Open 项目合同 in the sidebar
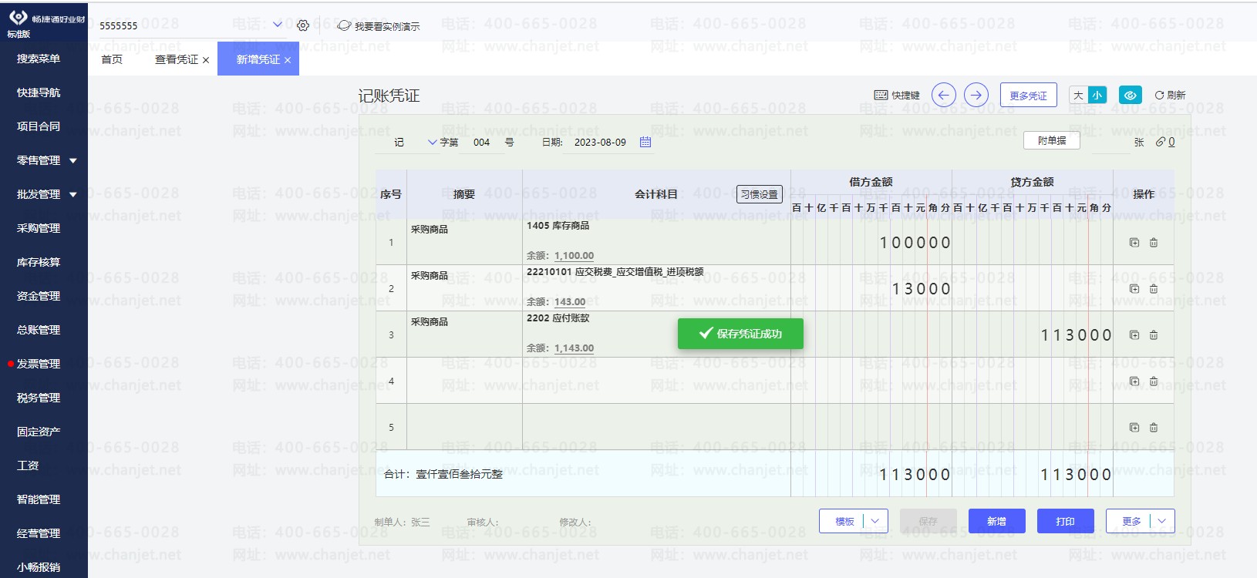The image size is (1257, 578). [39, 126]
